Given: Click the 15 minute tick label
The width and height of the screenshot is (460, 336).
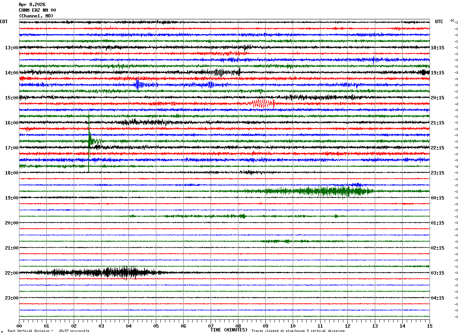Looking at the screenshot, I should pos(430,326).
